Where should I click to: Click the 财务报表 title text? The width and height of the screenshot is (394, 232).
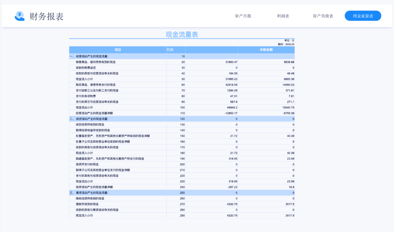(x=46, y=15)
